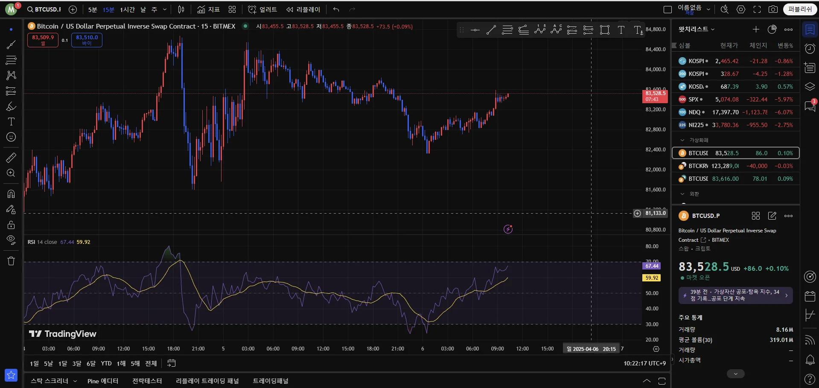The width and height of the screenshot is (819, 388).
Task: Collapse the bottom panel chevron
Action: (x=647, y=381)
